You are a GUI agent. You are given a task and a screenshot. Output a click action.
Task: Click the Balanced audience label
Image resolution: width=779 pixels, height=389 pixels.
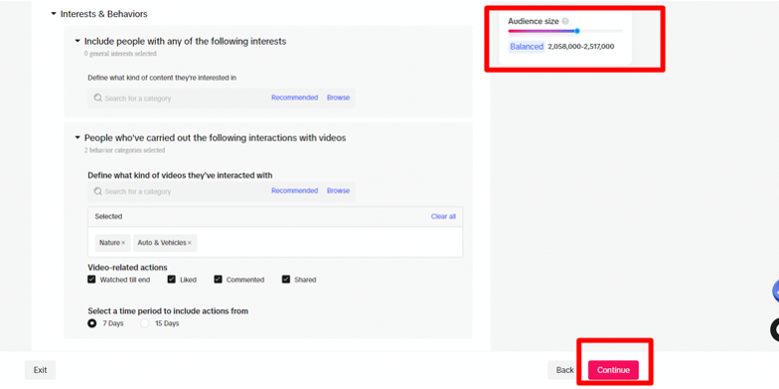(526, 47)
